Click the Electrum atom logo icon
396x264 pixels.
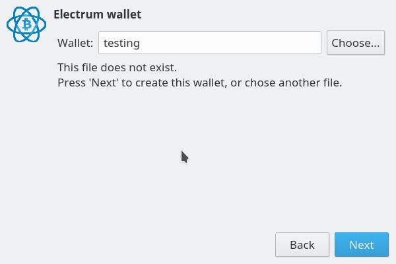click(x=26, y=24)
